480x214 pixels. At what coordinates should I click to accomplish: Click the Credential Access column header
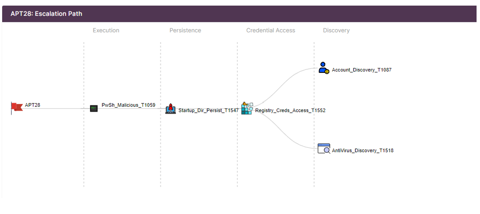271,31
